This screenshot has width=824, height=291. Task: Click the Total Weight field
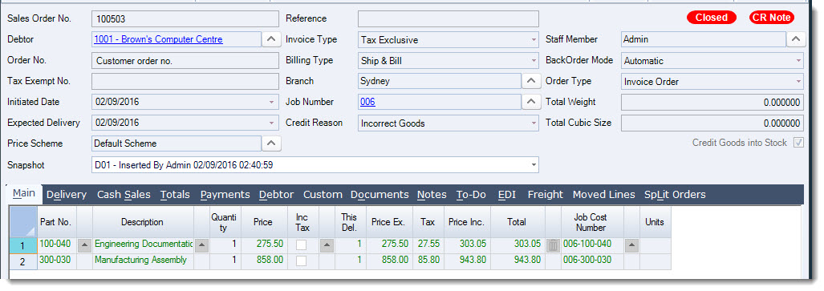pos(712,103)
